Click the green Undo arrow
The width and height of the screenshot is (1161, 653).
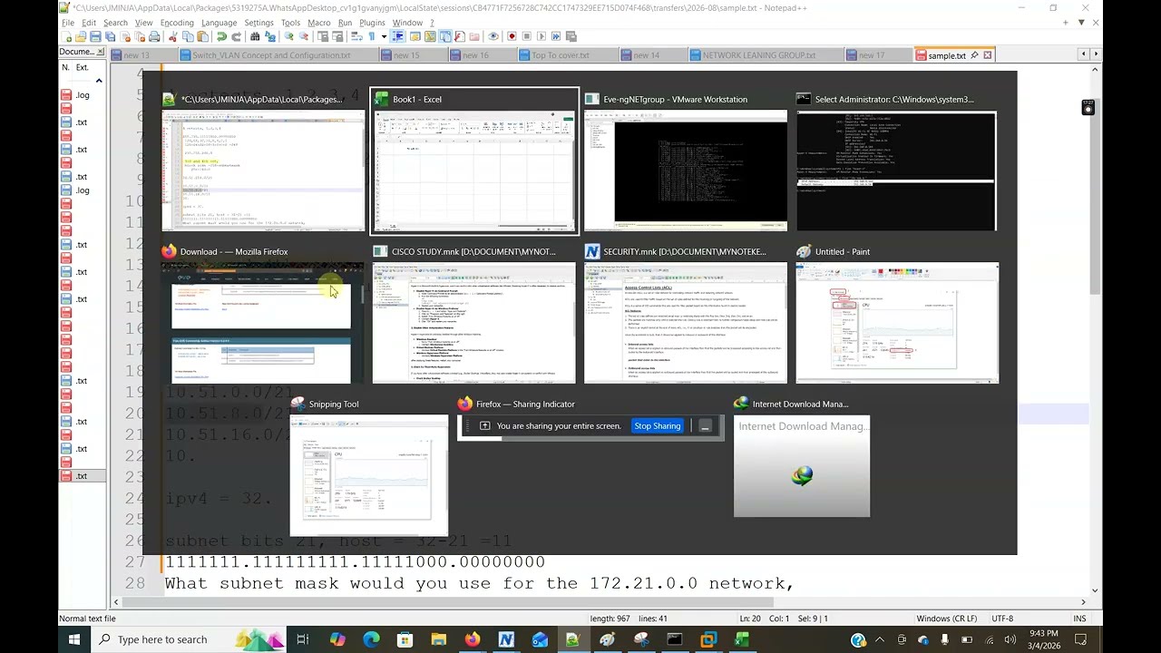click(221, 36)
